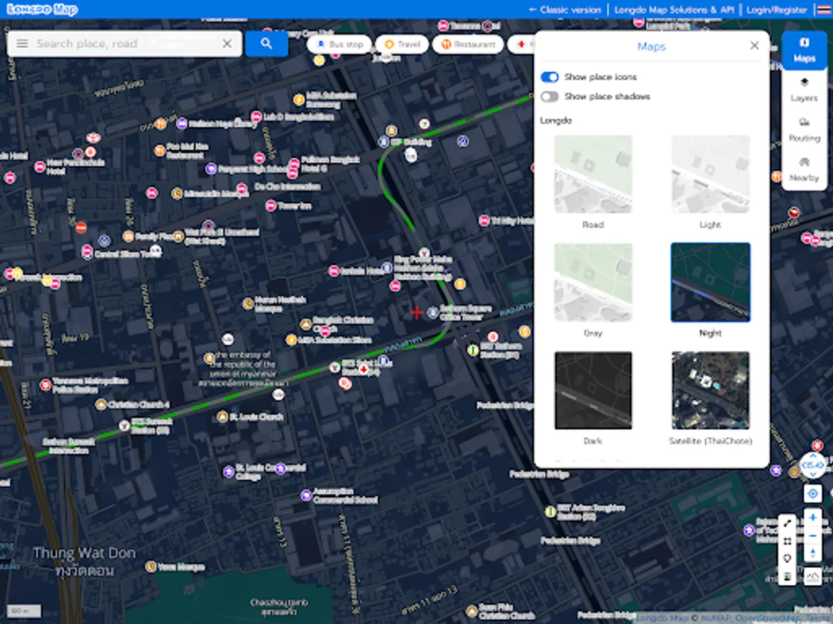Zoom out with the minus button
This screenshot has height=624, width=833.
point(813,535)
